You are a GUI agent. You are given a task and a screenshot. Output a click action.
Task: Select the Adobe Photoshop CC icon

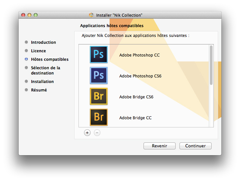click(x=99, y=55)
